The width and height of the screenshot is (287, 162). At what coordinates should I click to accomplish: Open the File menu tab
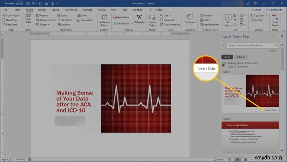[x=5, y=10]
